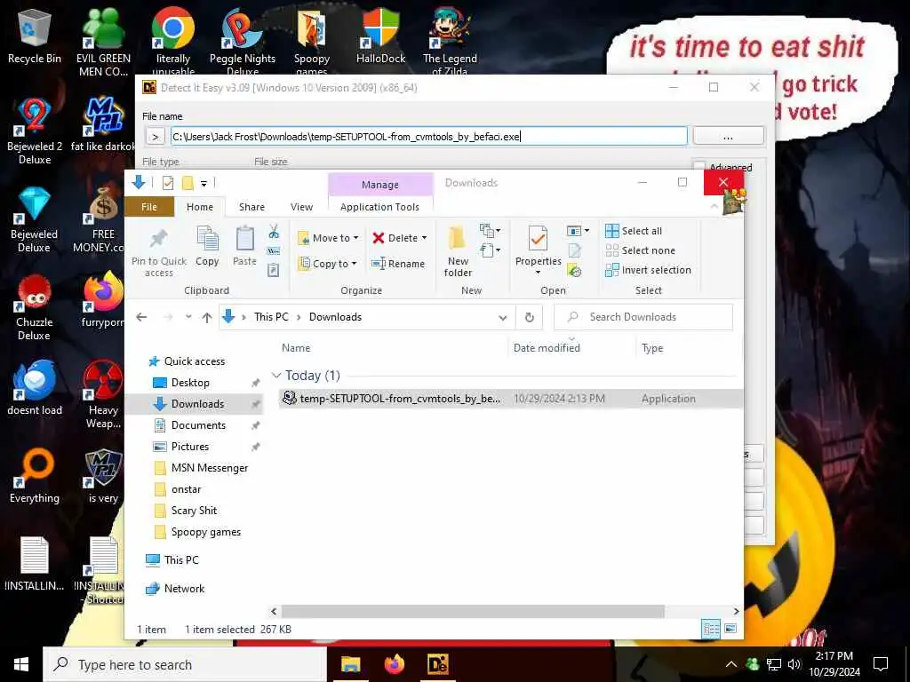This screenshot has height=682, width=910.
Task: Open the New item dropdown
Action: (490, 231)
